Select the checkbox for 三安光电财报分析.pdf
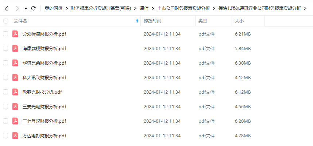Screen dimensions: 313x146 coord(5,106)
